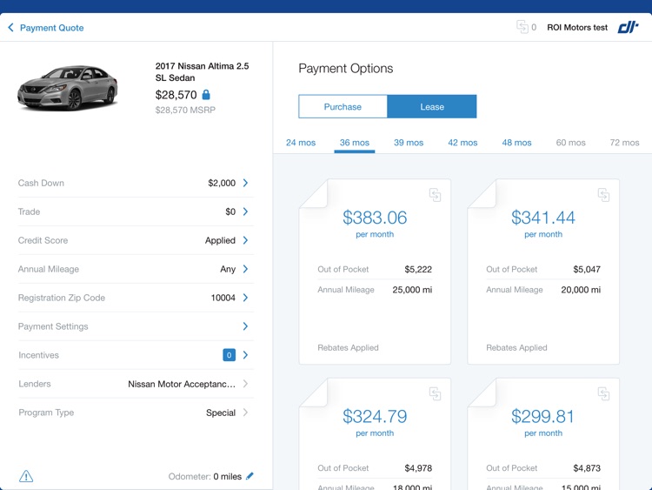Image resolution: width=652 pixels, height=490 pixels.
Task: Add $299.81 payment card to compare
Action: pyautogui.click(x=603, y=393)
